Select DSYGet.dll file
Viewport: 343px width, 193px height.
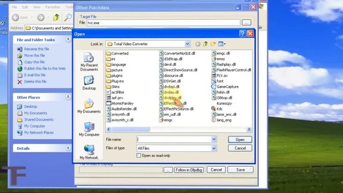(170, 81)
